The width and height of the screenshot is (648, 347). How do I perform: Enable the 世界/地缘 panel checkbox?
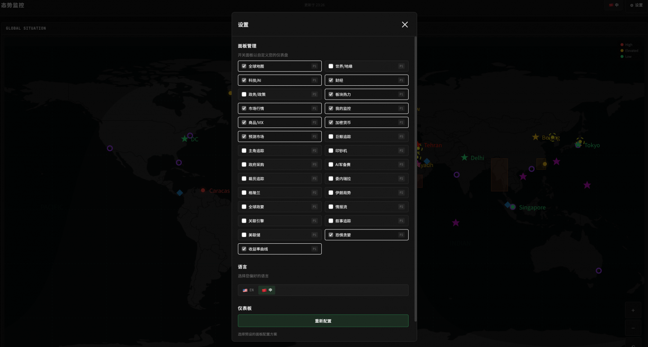tap(331, 66)
